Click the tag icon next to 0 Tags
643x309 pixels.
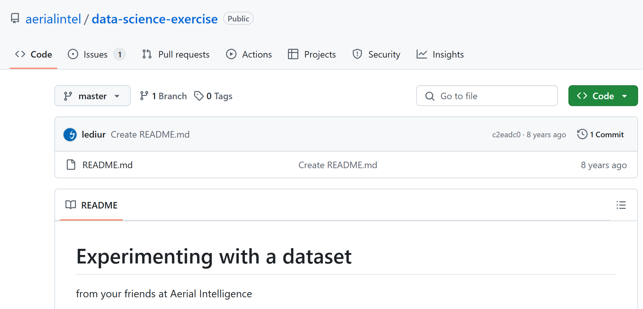click(x=199, y=96)
